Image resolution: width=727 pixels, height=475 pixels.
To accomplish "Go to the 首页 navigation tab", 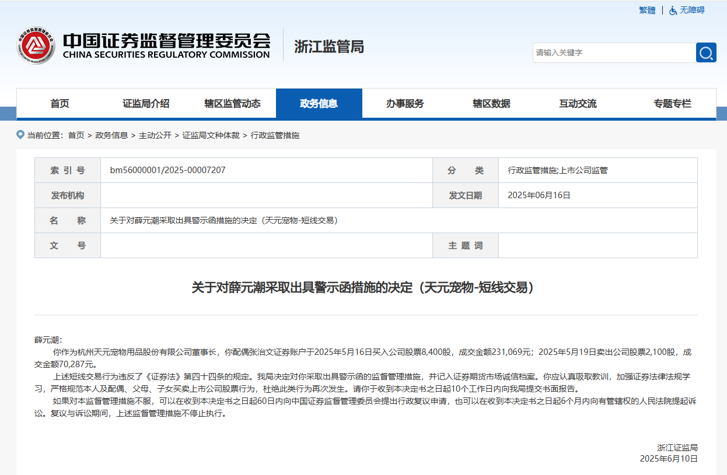I will coord(60,104).
